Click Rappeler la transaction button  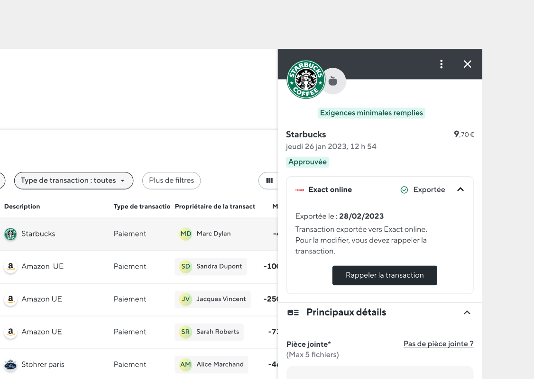point(385,275)
